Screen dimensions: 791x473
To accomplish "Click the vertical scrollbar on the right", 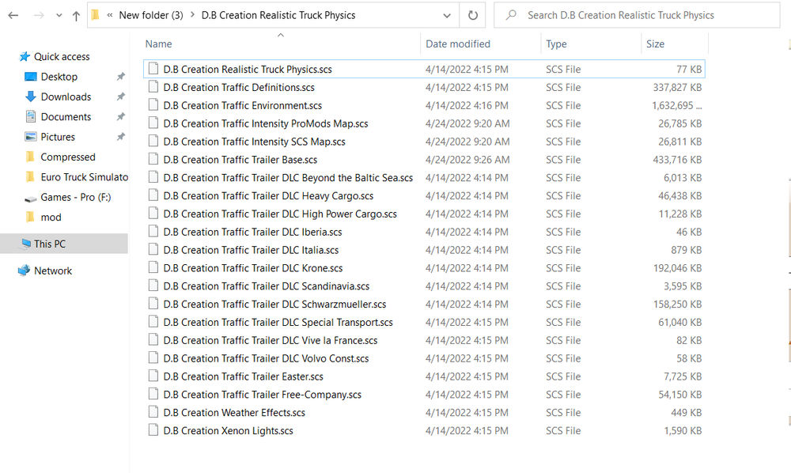I will (787, 237).
